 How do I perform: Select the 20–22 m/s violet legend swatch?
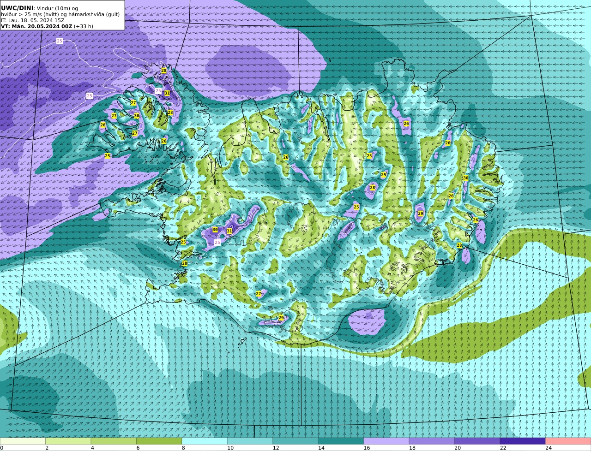point(477,441)
